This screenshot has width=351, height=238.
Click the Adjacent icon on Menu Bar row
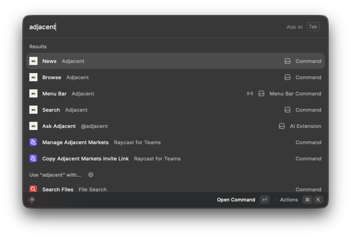[33, 93]
